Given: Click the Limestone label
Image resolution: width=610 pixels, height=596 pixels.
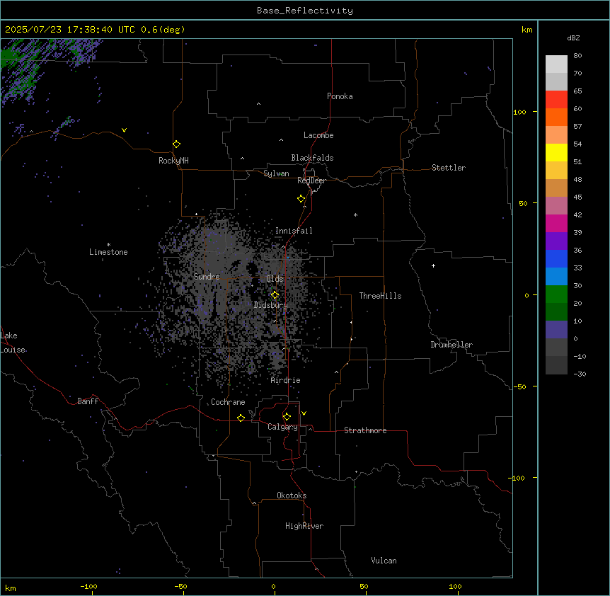Looking at the screenshot, I should 108,252.
